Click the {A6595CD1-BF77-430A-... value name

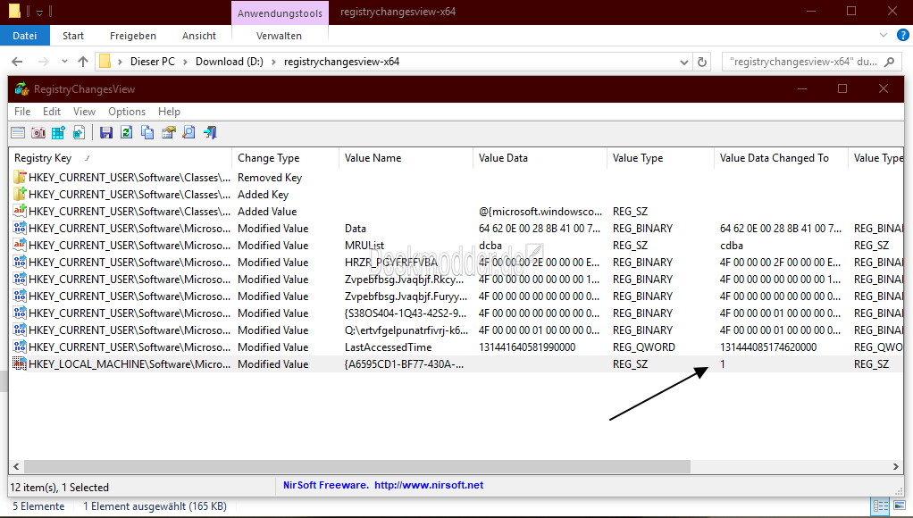coord(404,363)
